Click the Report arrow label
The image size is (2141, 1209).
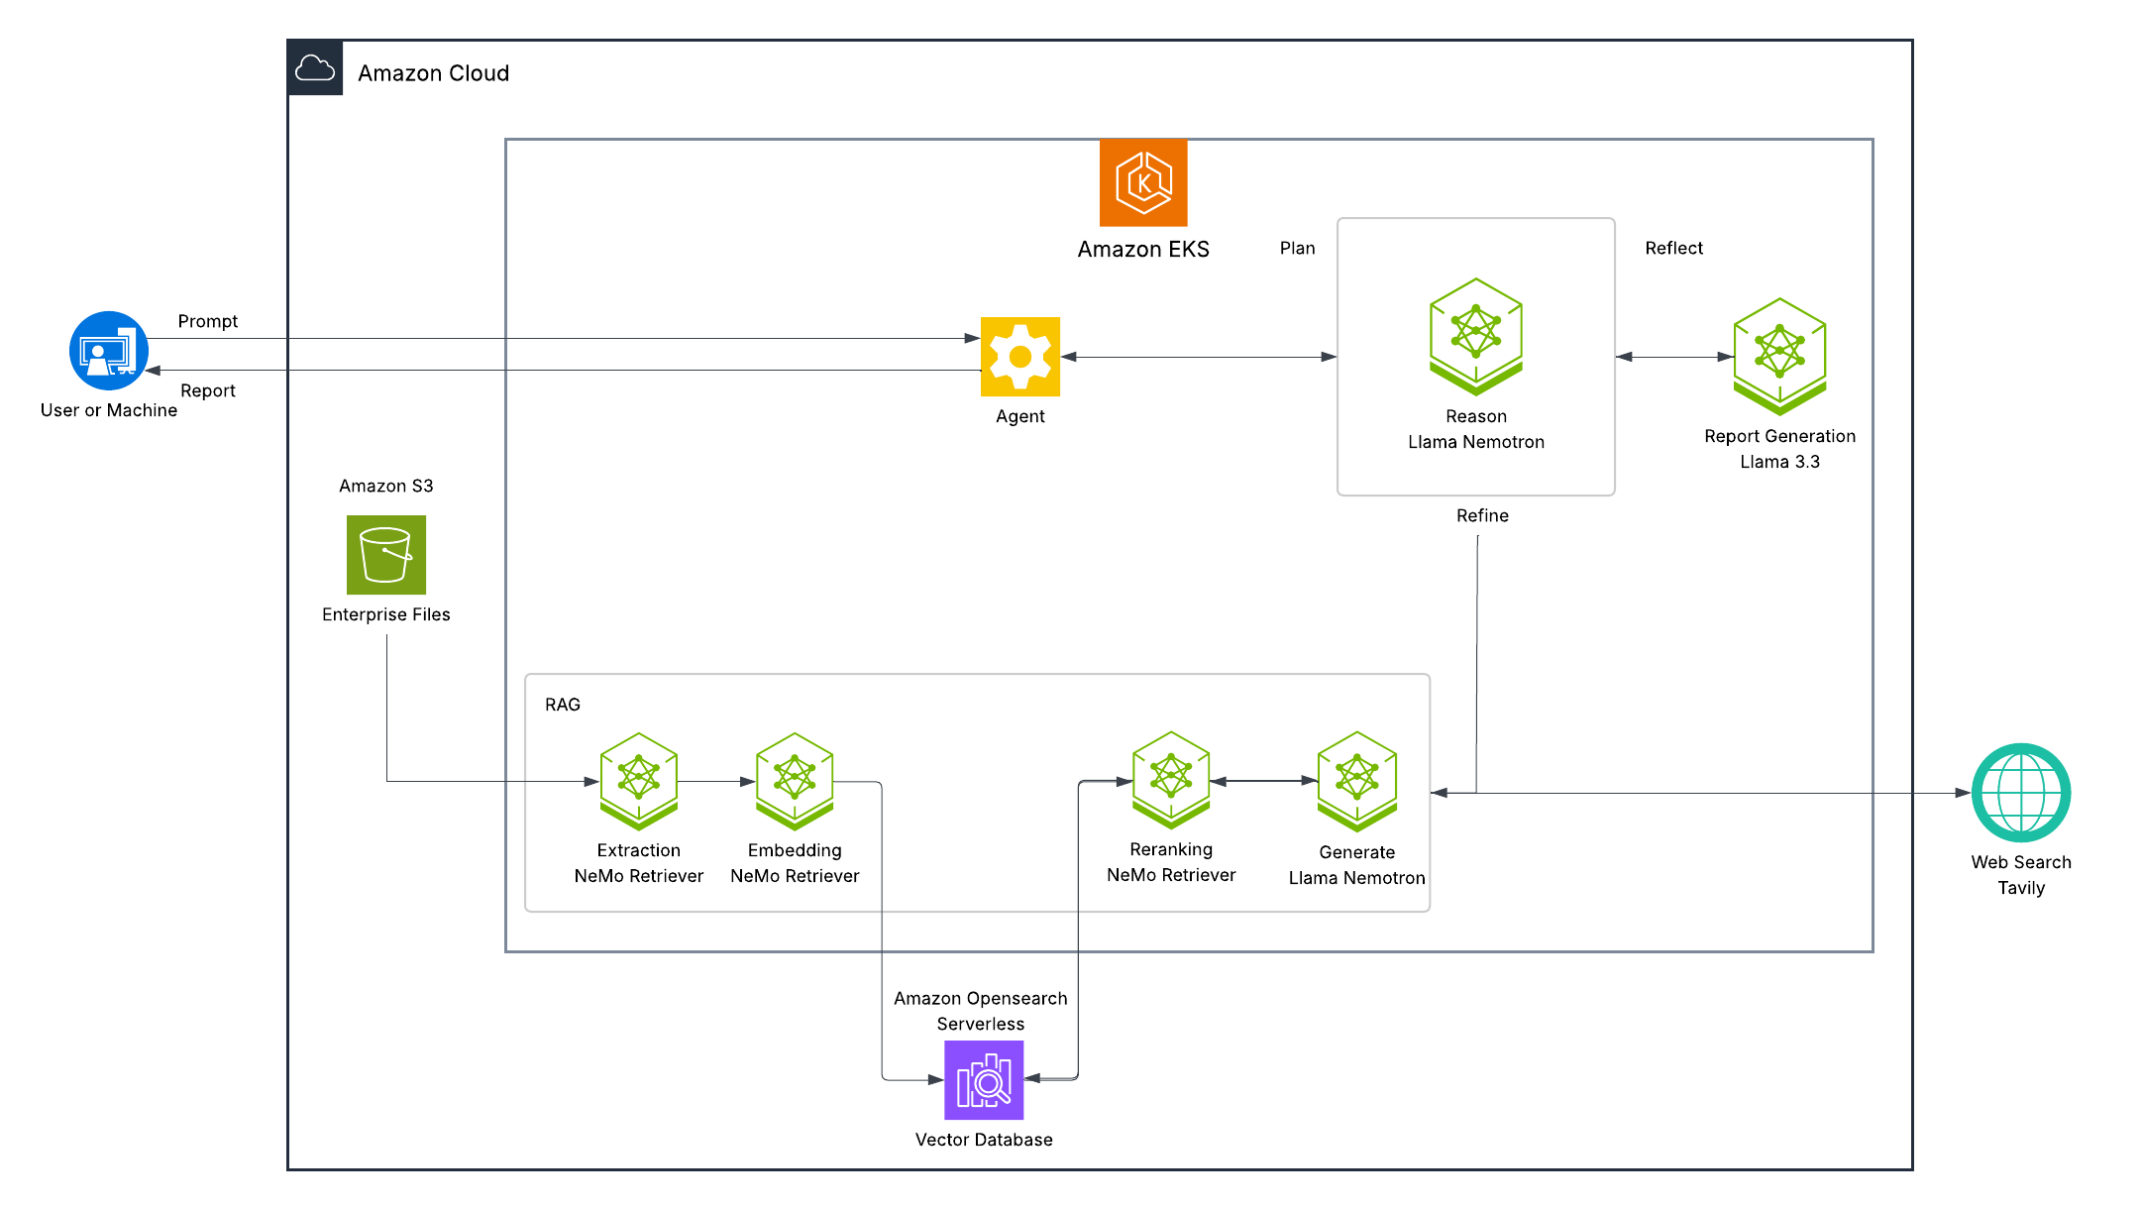point(208,390)
